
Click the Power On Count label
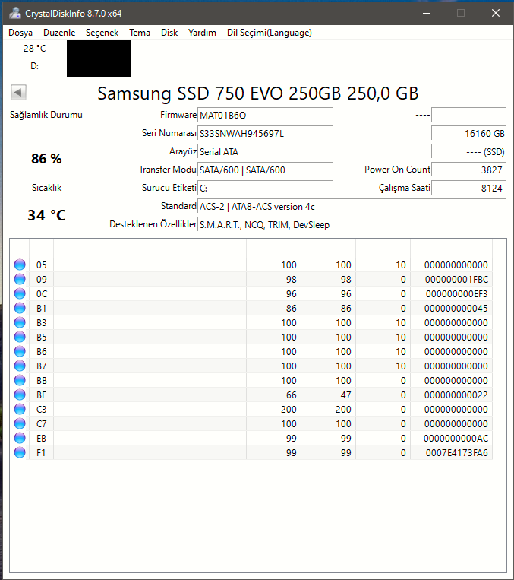[x=397, y=170]
